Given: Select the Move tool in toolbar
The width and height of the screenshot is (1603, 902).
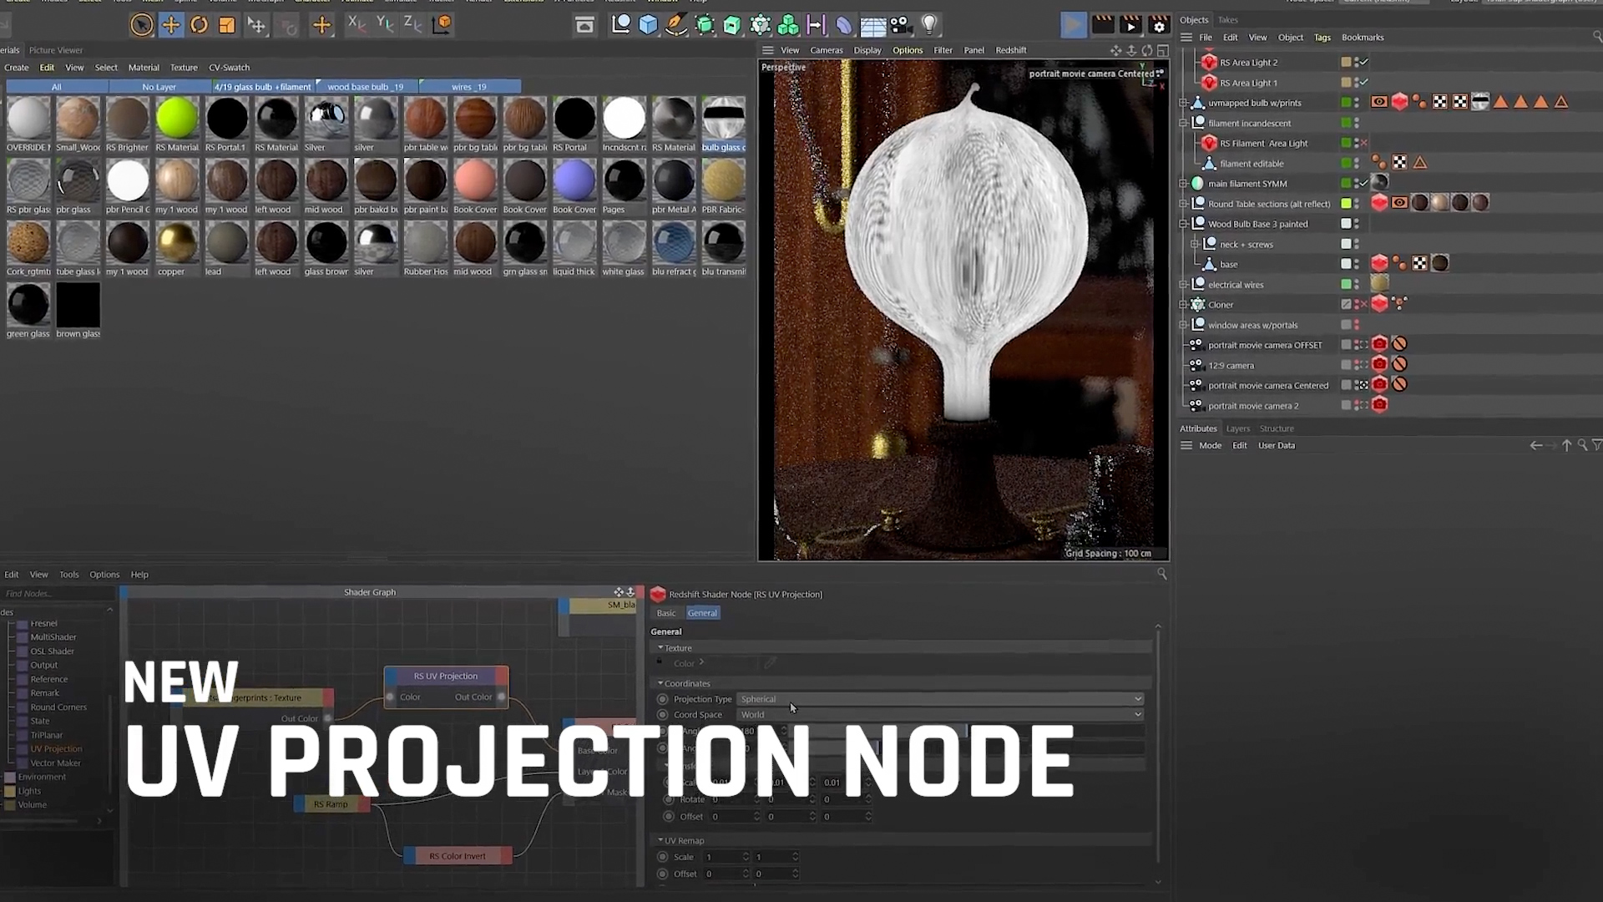Looking at the screenshot, I should point(170,25).
